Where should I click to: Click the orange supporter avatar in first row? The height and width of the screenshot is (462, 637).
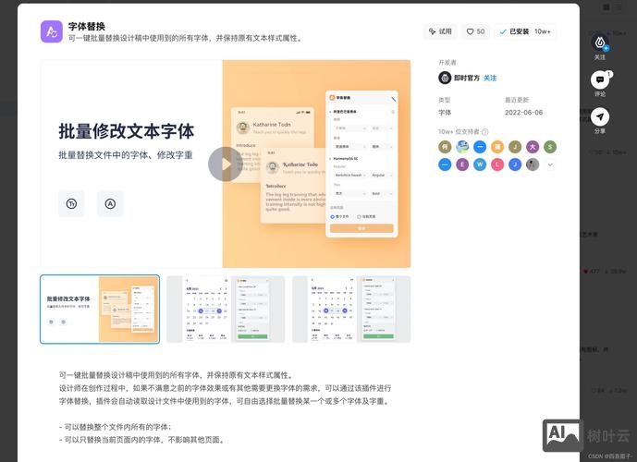click(497, 147)
